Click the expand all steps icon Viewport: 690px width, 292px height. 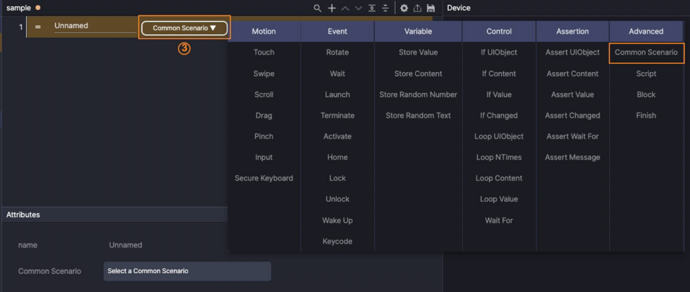coord(372,8)
